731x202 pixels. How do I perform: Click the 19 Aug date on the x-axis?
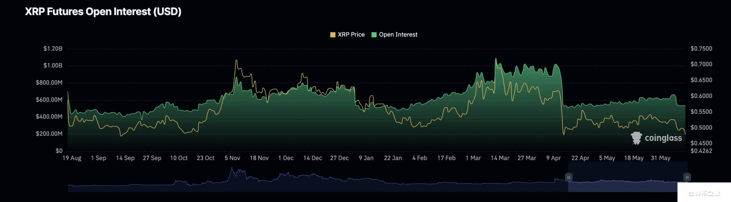click(x=72, y=158)
